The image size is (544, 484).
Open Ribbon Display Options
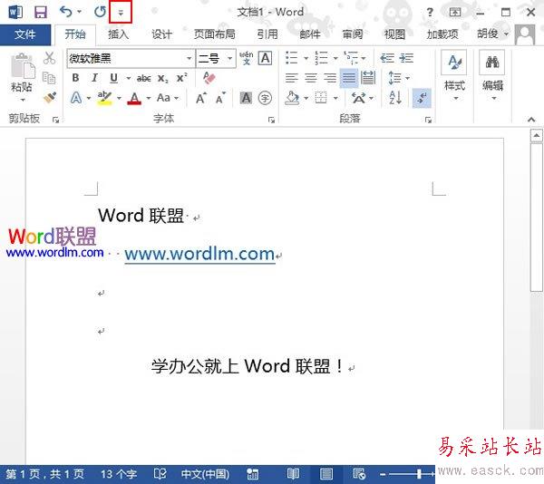[x=455, y=13]
